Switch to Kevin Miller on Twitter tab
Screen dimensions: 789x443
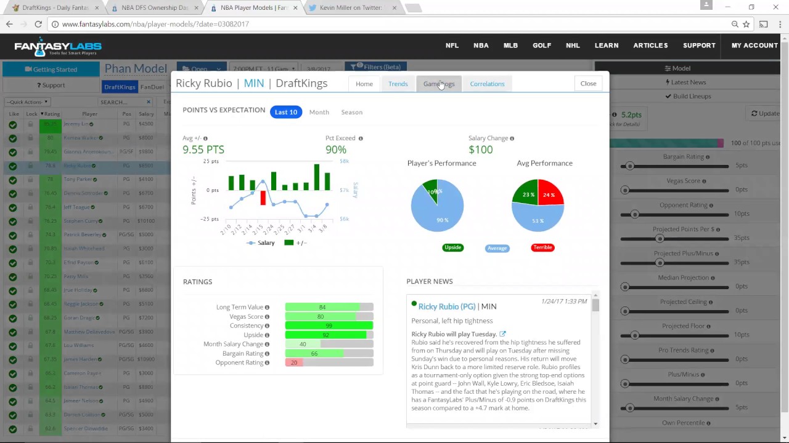click(x=351, y=8)
